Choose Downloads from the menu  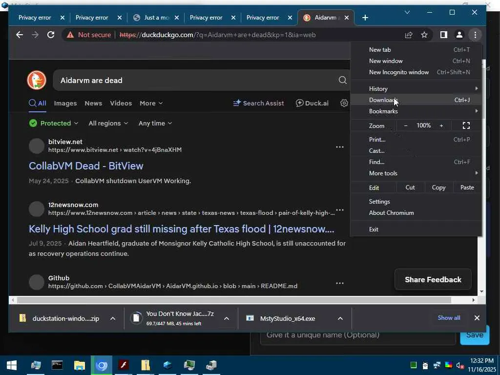pyautogui.click(x=416, y=100)
